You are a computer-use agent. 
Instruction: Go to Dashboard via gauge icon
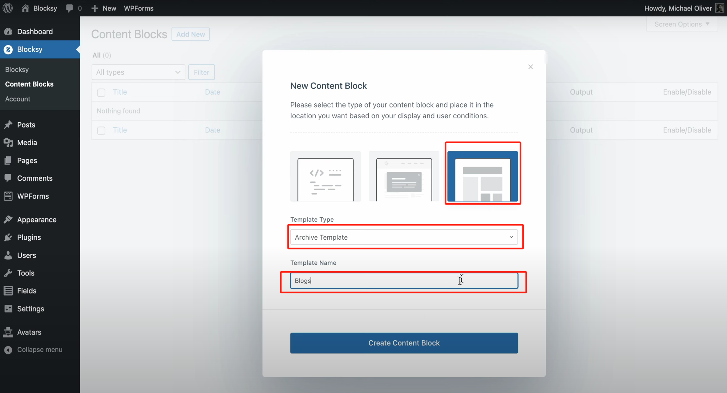point(8,32)
